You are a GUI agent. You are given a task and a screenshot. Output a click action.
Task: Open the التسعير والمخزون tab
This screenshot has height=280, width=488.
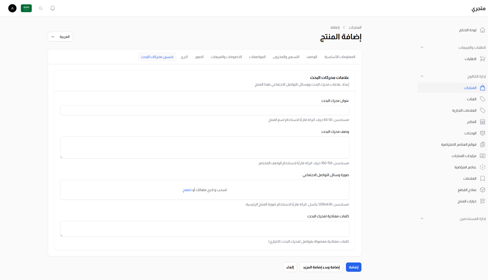tap(286, 57)
